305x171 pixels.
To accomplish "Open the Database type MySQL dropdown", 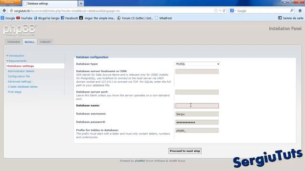I will 198,64.
